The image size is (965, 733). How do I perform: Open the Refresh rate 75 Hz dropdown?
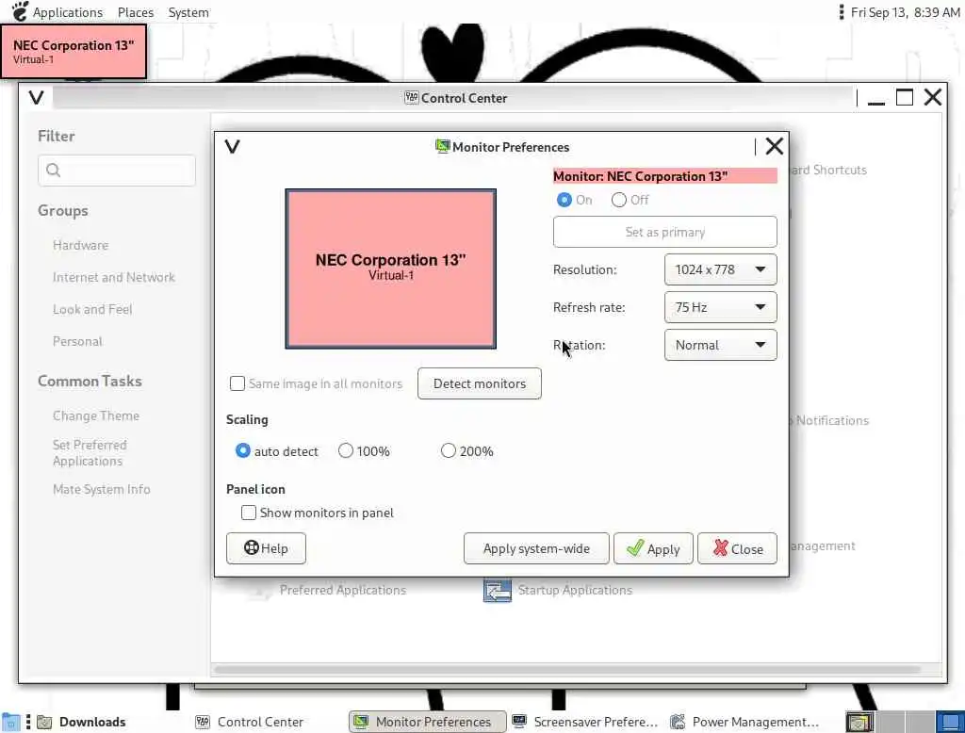[720, 307]
